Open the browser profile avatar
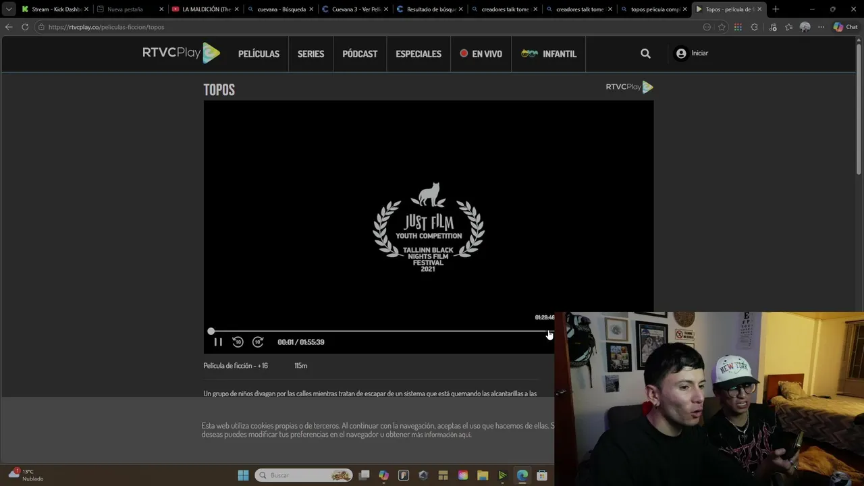Screen dimensions: 864x486 [x=805, y=27]
